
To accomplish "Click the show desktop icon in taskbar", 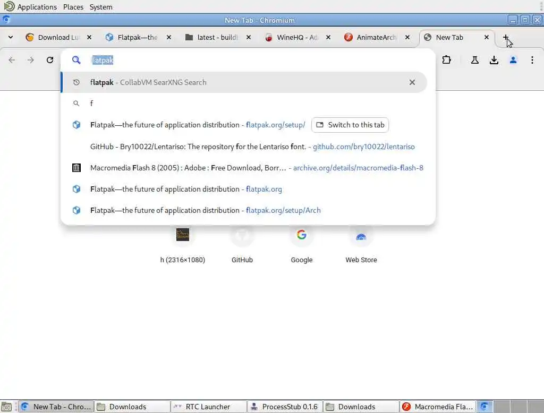I will click(x=6, y=407).
